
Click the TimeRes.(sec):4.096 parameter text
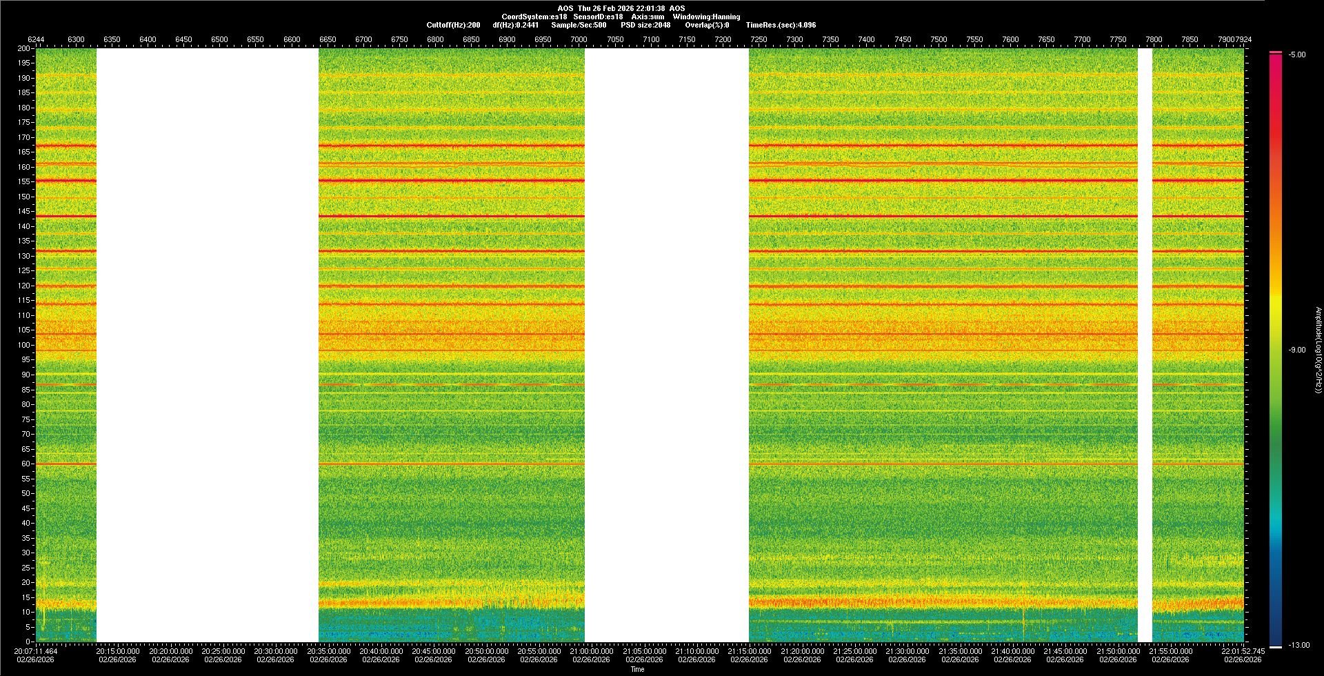781,25
